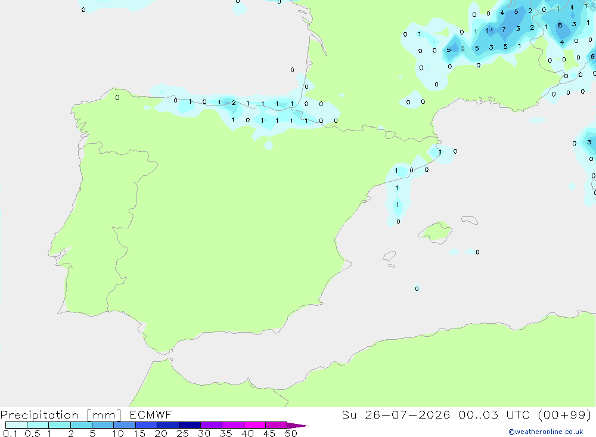Click the '11' precipitation value on map
Screen dimensions: 596x437
489,30
